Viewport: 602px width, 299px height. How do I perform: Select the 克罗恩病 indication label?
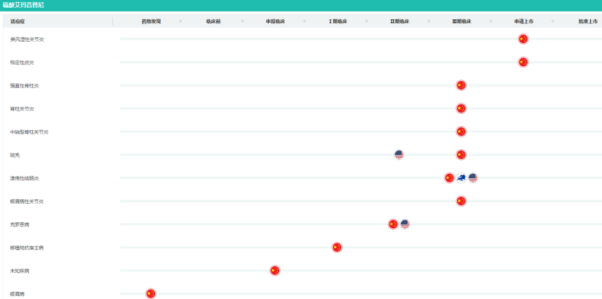[x=19, y=224]
